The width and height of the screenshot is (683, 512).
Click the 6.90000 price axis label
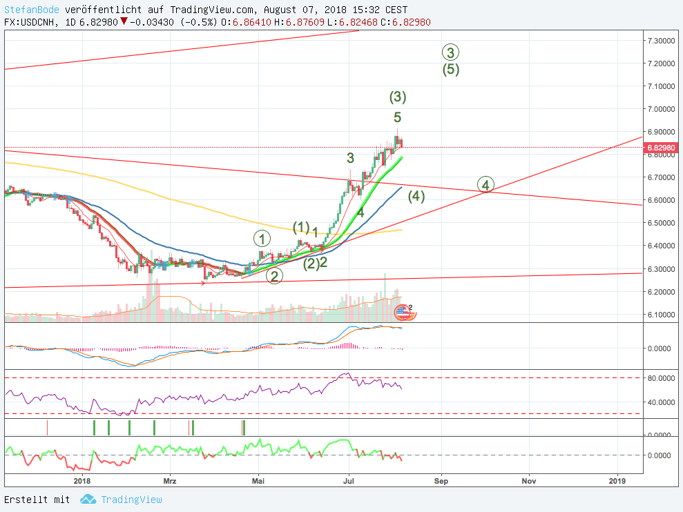click(x=661, y=132)
